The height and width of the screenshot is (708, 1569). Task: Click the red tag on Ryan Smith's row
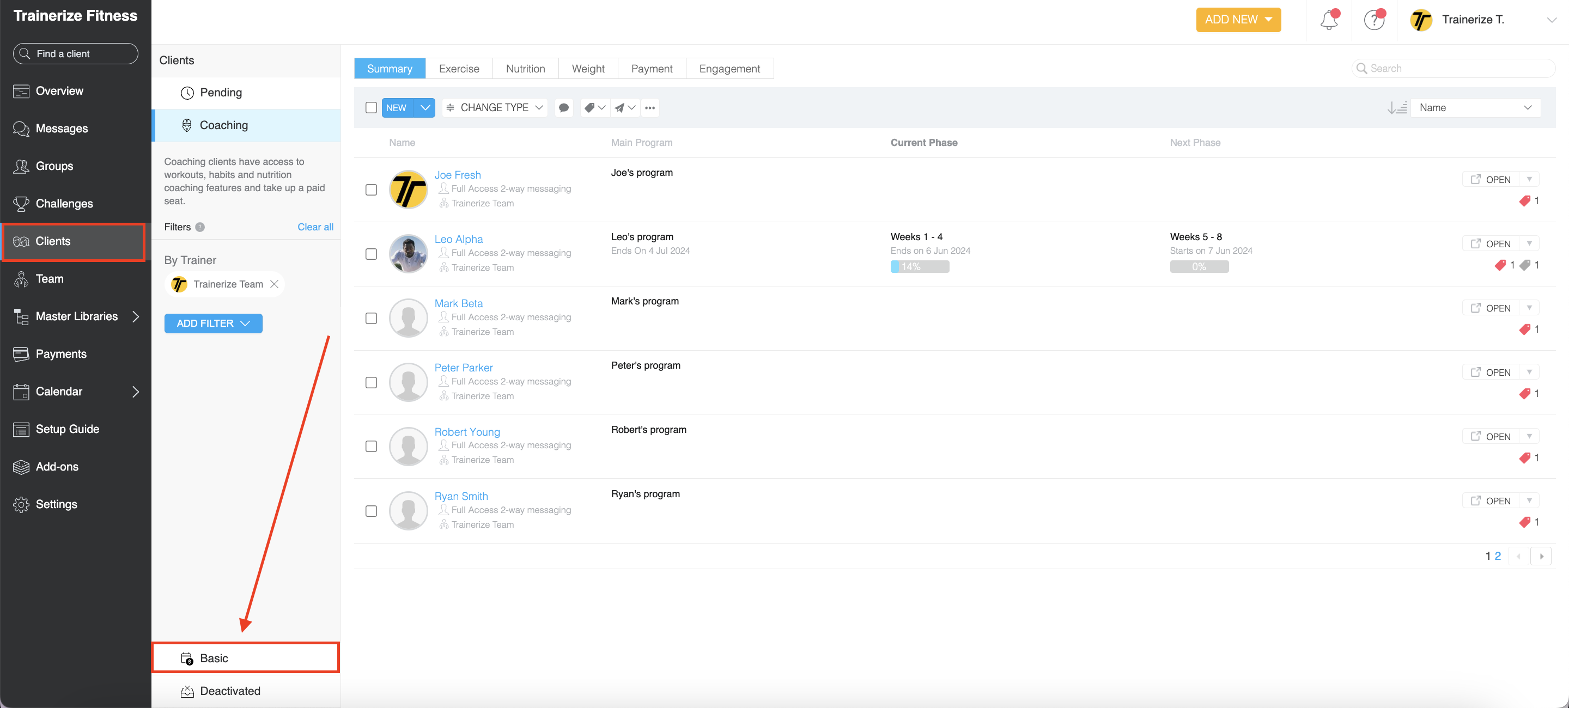click(1524, 522)
